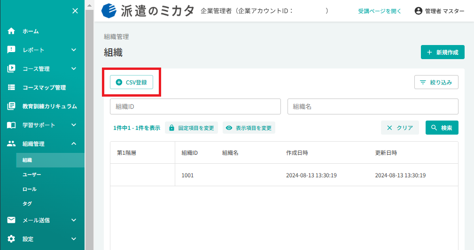
Task: Expand the レポート menu chevron
Action: point(74,50)
